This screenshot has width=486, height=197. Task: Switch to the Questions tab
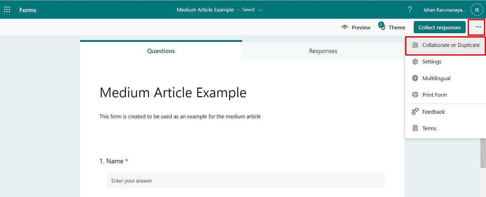click(161, 51)
